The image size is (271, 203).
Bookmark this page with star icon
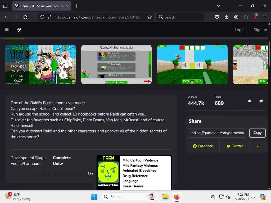pyautogui.click(x=150, y=17)
